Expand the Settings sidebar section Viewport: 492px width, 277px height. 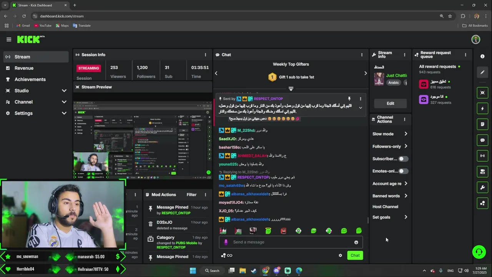[64, 113]
